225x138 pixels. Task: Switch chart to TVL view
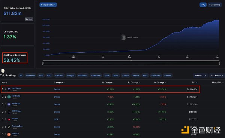(203, 5)
